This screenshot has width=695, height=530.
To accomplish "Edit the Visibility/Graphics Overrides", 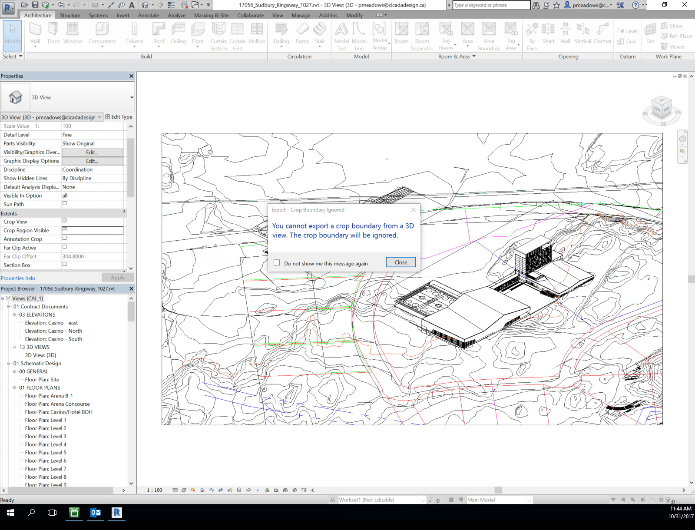I will click(x=92, y=152).
